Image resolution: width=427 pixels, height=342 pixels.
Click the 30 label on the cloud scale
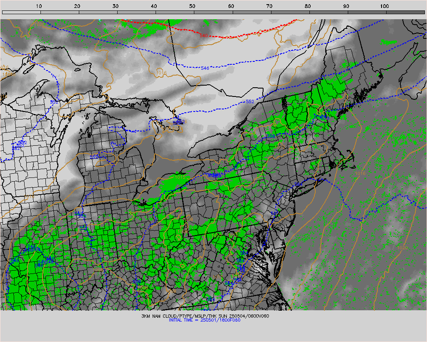pos(116,6)
